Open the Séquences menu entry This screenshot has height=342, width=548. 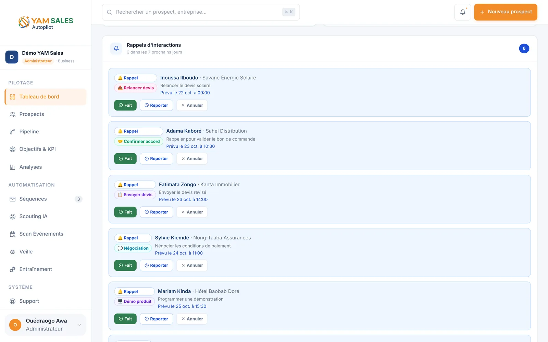tap(46, 199)
